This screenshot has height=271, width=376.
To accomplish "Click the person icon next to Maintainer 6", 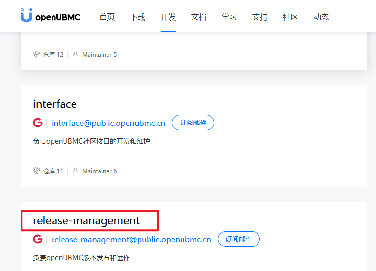I will [75, 171].
